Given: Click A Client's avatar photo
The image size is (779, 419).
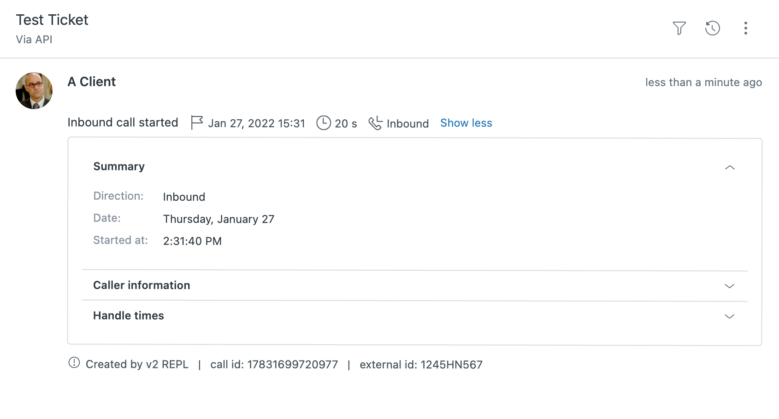Looking at the screenshot, I should click(x=34, y=91).
